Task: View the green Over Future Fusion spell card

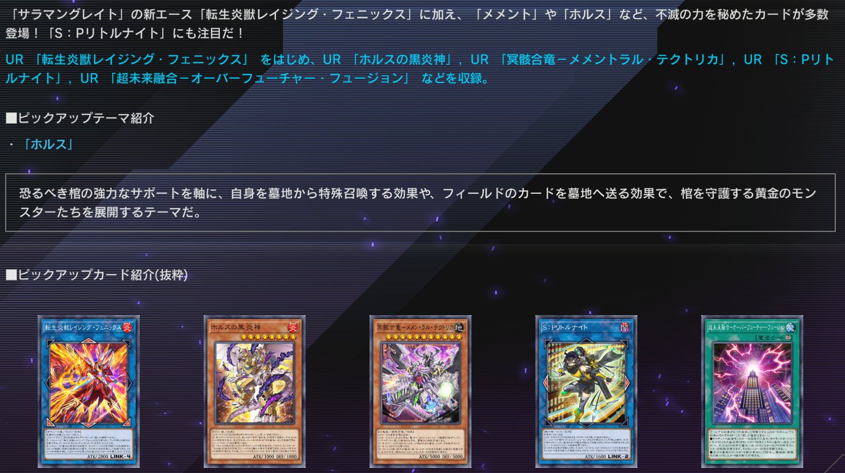Action: [x=753, y=391]
